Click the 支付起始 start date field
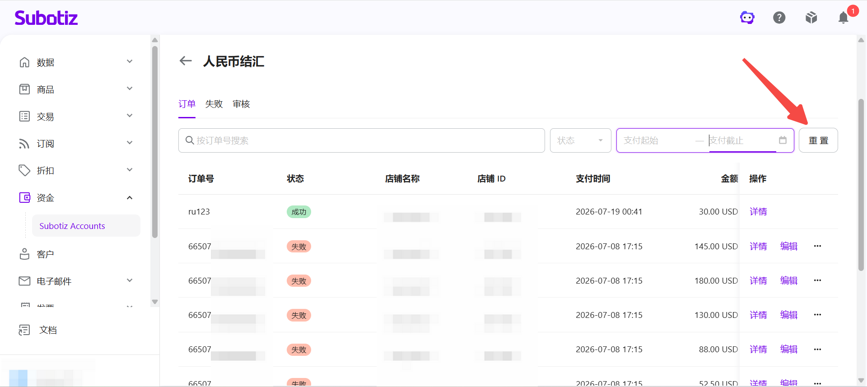The image size is (867, 387). pyautogui.click(x=657, y=140)
